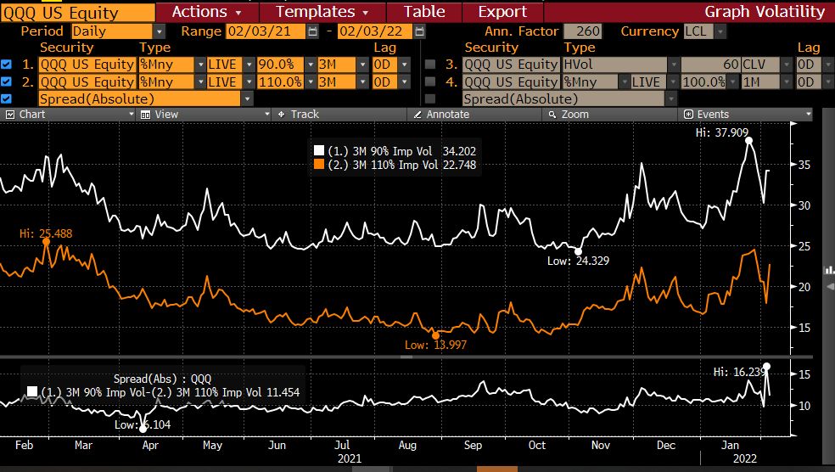Enable security row 3 HVol checkbox
The image size is (835, 472).
click(430, 65)
